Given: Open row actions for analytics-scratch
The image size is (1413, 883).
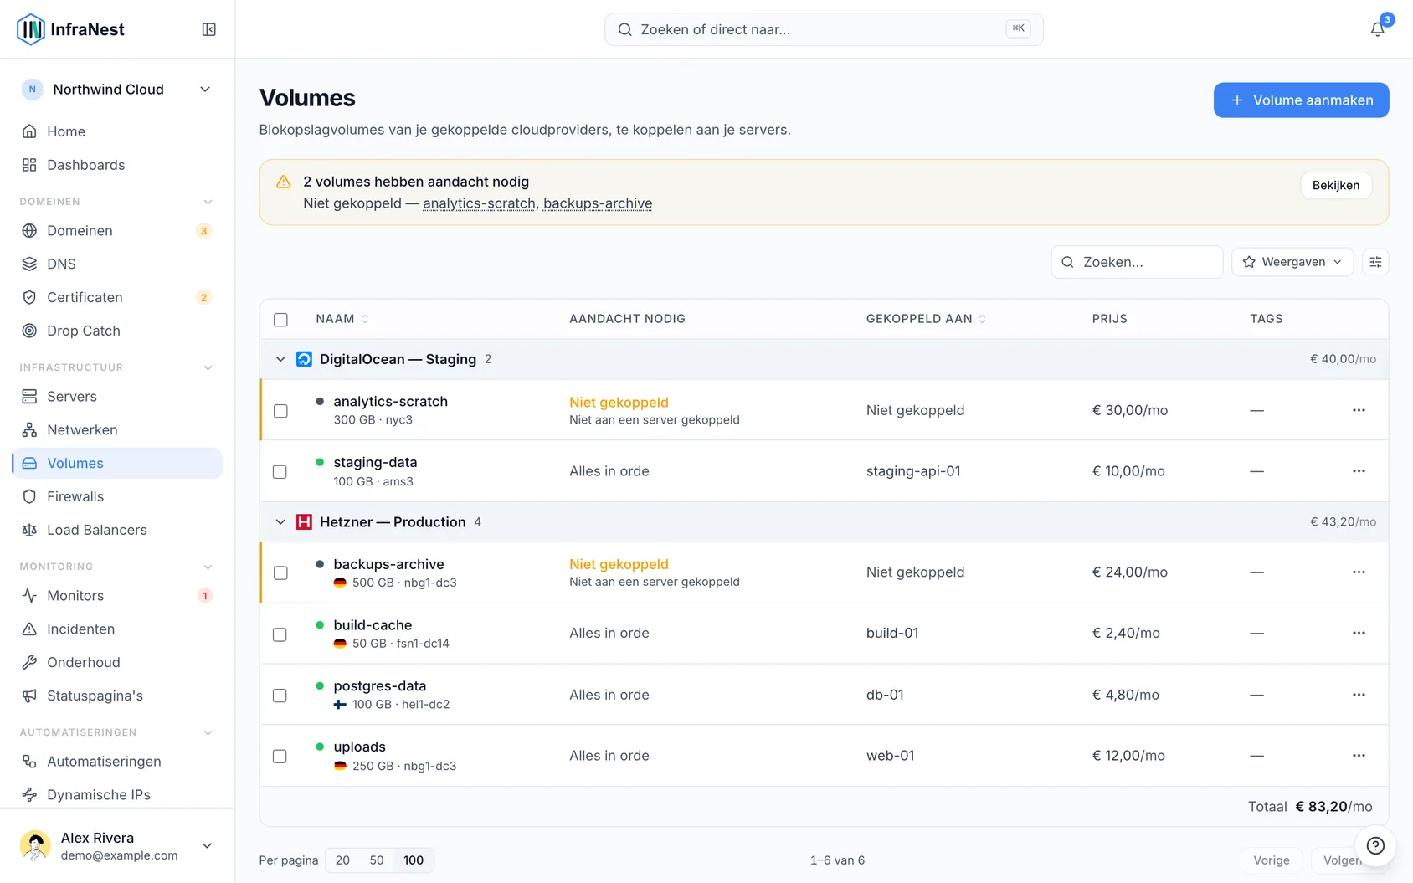Looking at the screenshot, I should tap(1359, 410).
